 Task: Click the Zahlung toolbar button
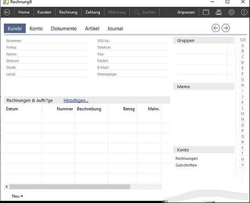point(93,12)
